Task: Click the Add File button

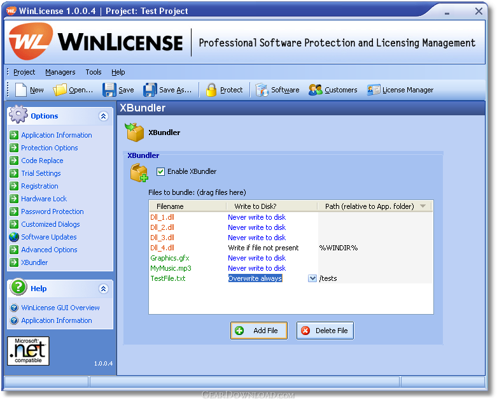Action: point(259,331)
